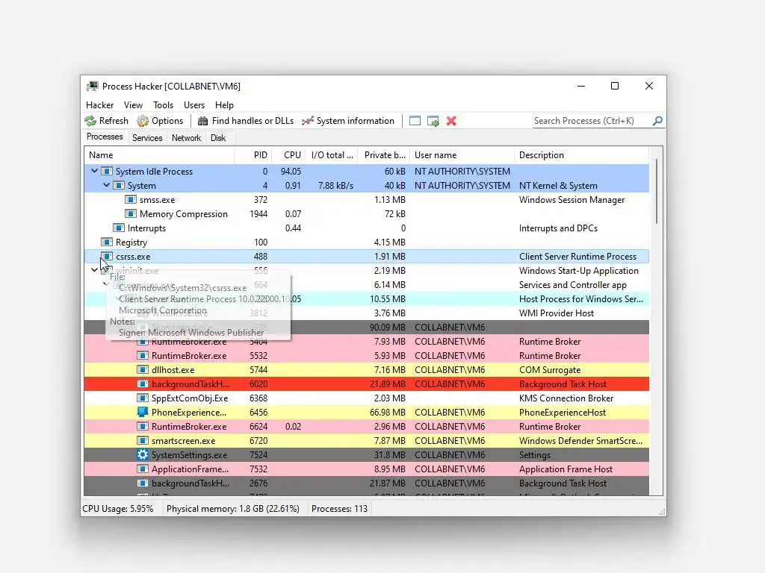Image resolution: width=765 pixels, height=573 pixels.
Task: Click icon of RuntimeBroker.exe PID 5532
Action: 143,356
